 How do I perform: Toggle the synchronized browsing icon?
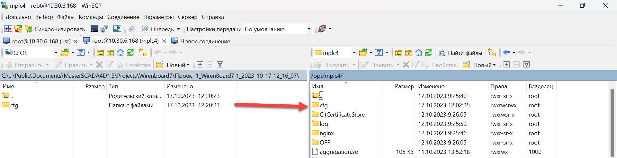[18, 29]
